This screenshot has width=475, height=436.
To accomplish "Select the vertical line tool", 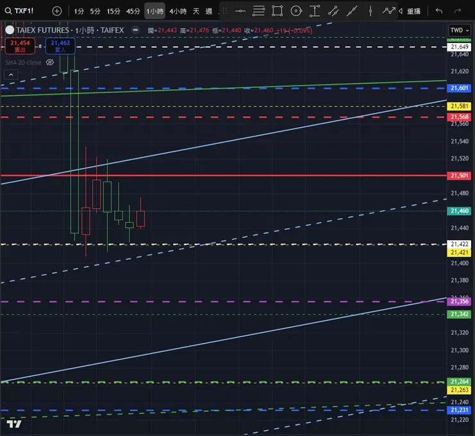I will [370, 11].
